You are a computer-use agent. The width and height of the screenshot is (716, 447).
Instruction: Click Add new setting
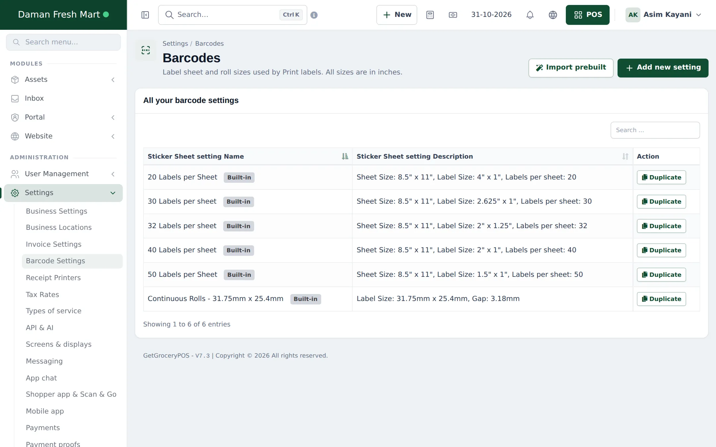click(x=663, y=68)
